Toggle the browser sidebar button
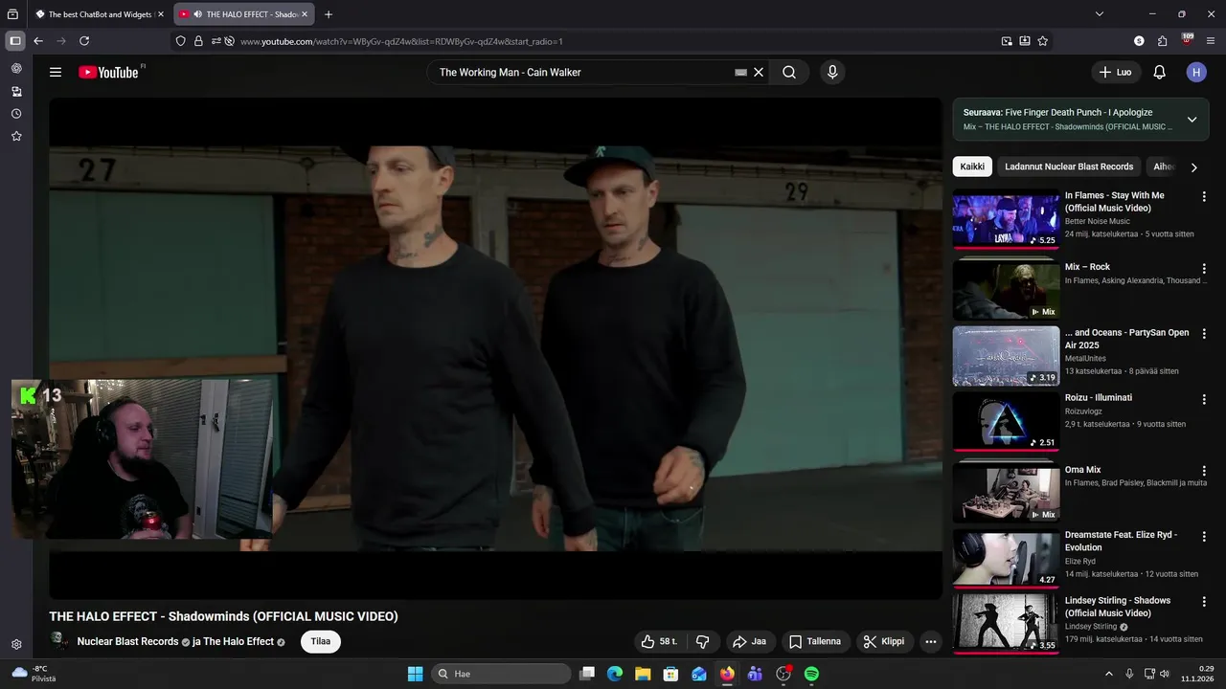1226x689 pixels. click(x=15, y=41)
